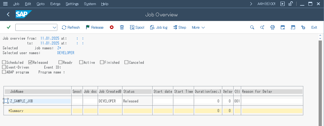Expand the hidden menu bar chevron
Image resolution: width=324 pixels, height=126 pixels.
click(251, 4)
